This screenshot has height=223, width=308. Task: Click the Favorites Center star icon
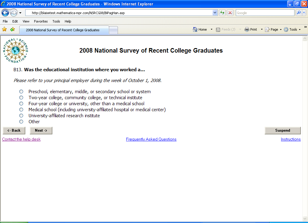[5, 29]
